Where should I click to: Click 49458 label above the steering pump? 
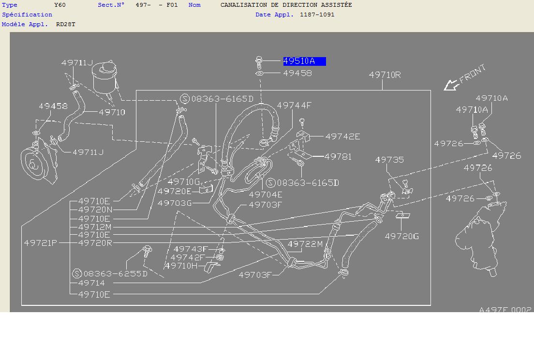53,106
